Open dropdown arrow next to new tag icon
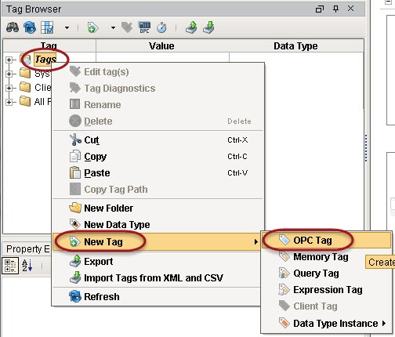Viewport: 395px width, 337px height. (x=113, y=27)
